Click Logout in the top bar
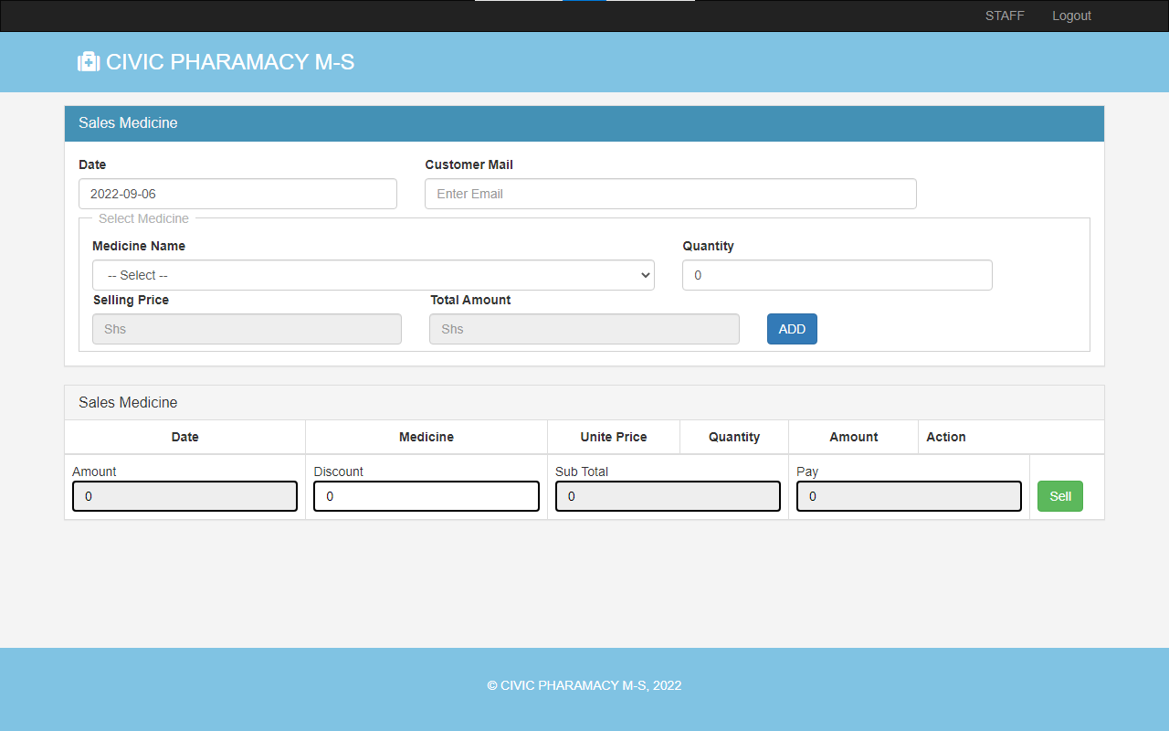 click(x=1071, y=16)
